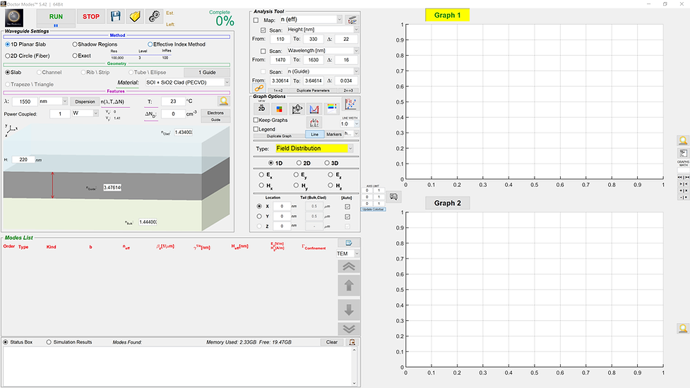Click the Dispersion button
This screenshot has height=388, width=690.
(x=85, y=102)
